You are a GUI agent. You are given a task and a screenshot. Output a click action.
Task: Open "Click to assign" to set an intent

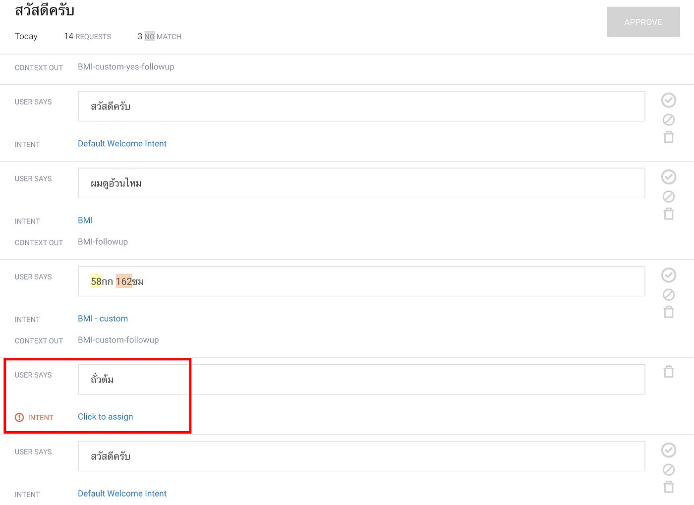point(105,416)
